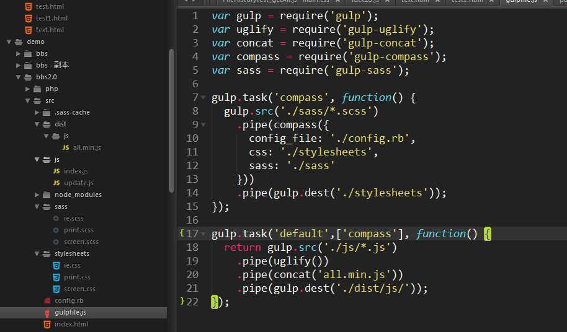Click the highlighted opening brace on line 17
This screenshot has width=567, height=332.
(488, 234)
